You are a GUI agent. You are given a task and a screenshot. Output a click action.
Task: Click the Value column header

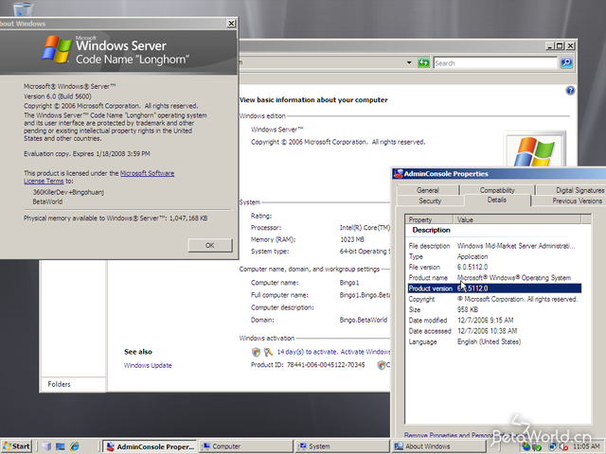click(517, 219)
